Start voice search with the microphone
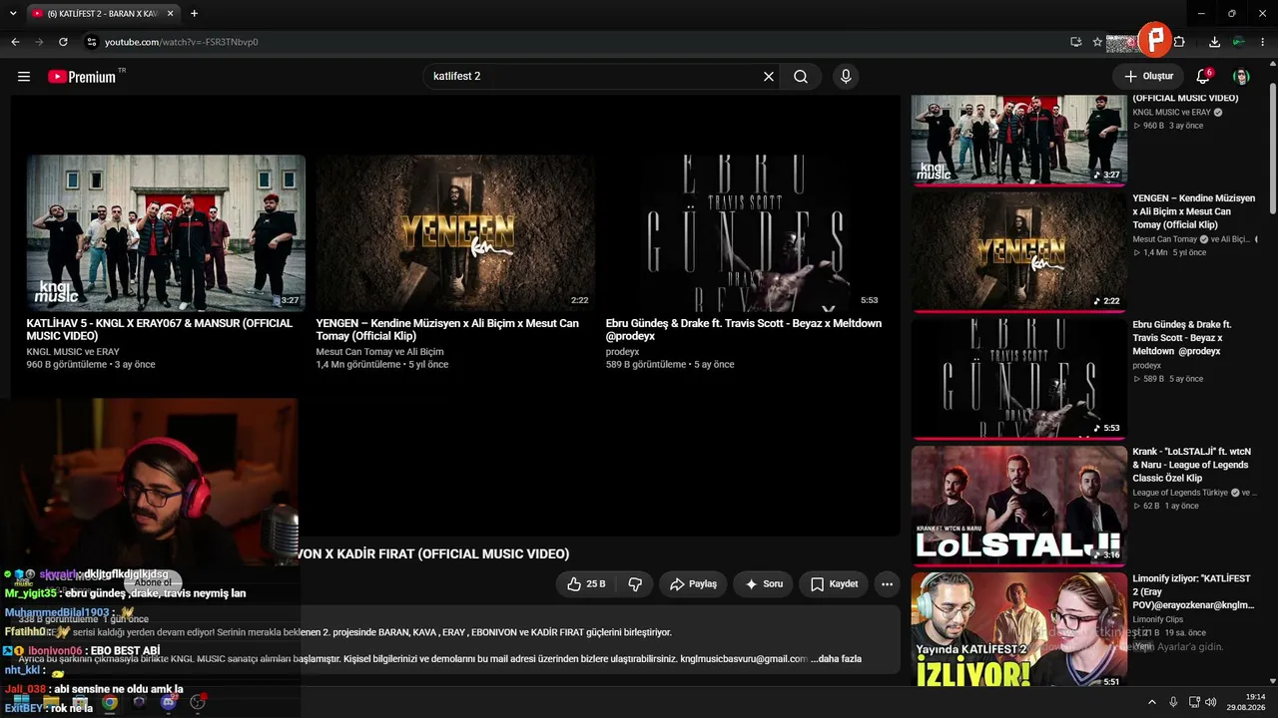Viewport: 1278px width, 718px height. pos(846,77)
